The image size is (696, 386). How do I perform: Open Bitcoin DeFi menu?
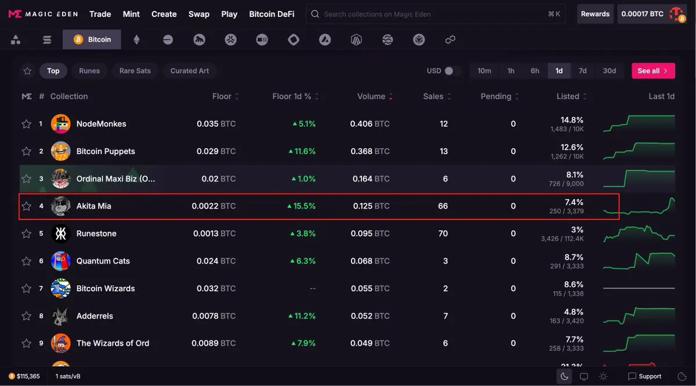pos(271,14)
